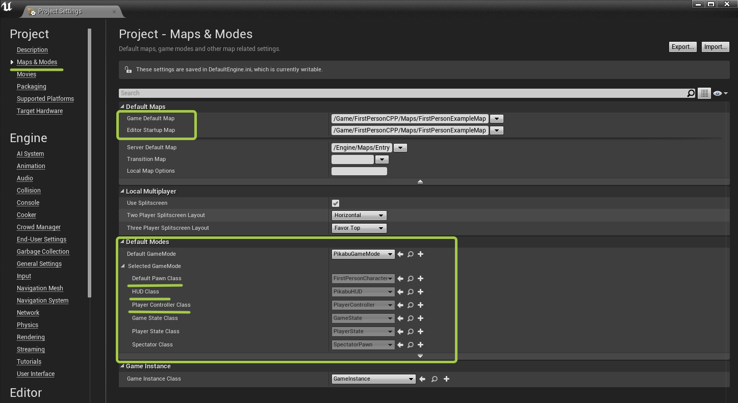Open the AI System engine settings
This screenshot has height=403, width=738.
[31, 154]
